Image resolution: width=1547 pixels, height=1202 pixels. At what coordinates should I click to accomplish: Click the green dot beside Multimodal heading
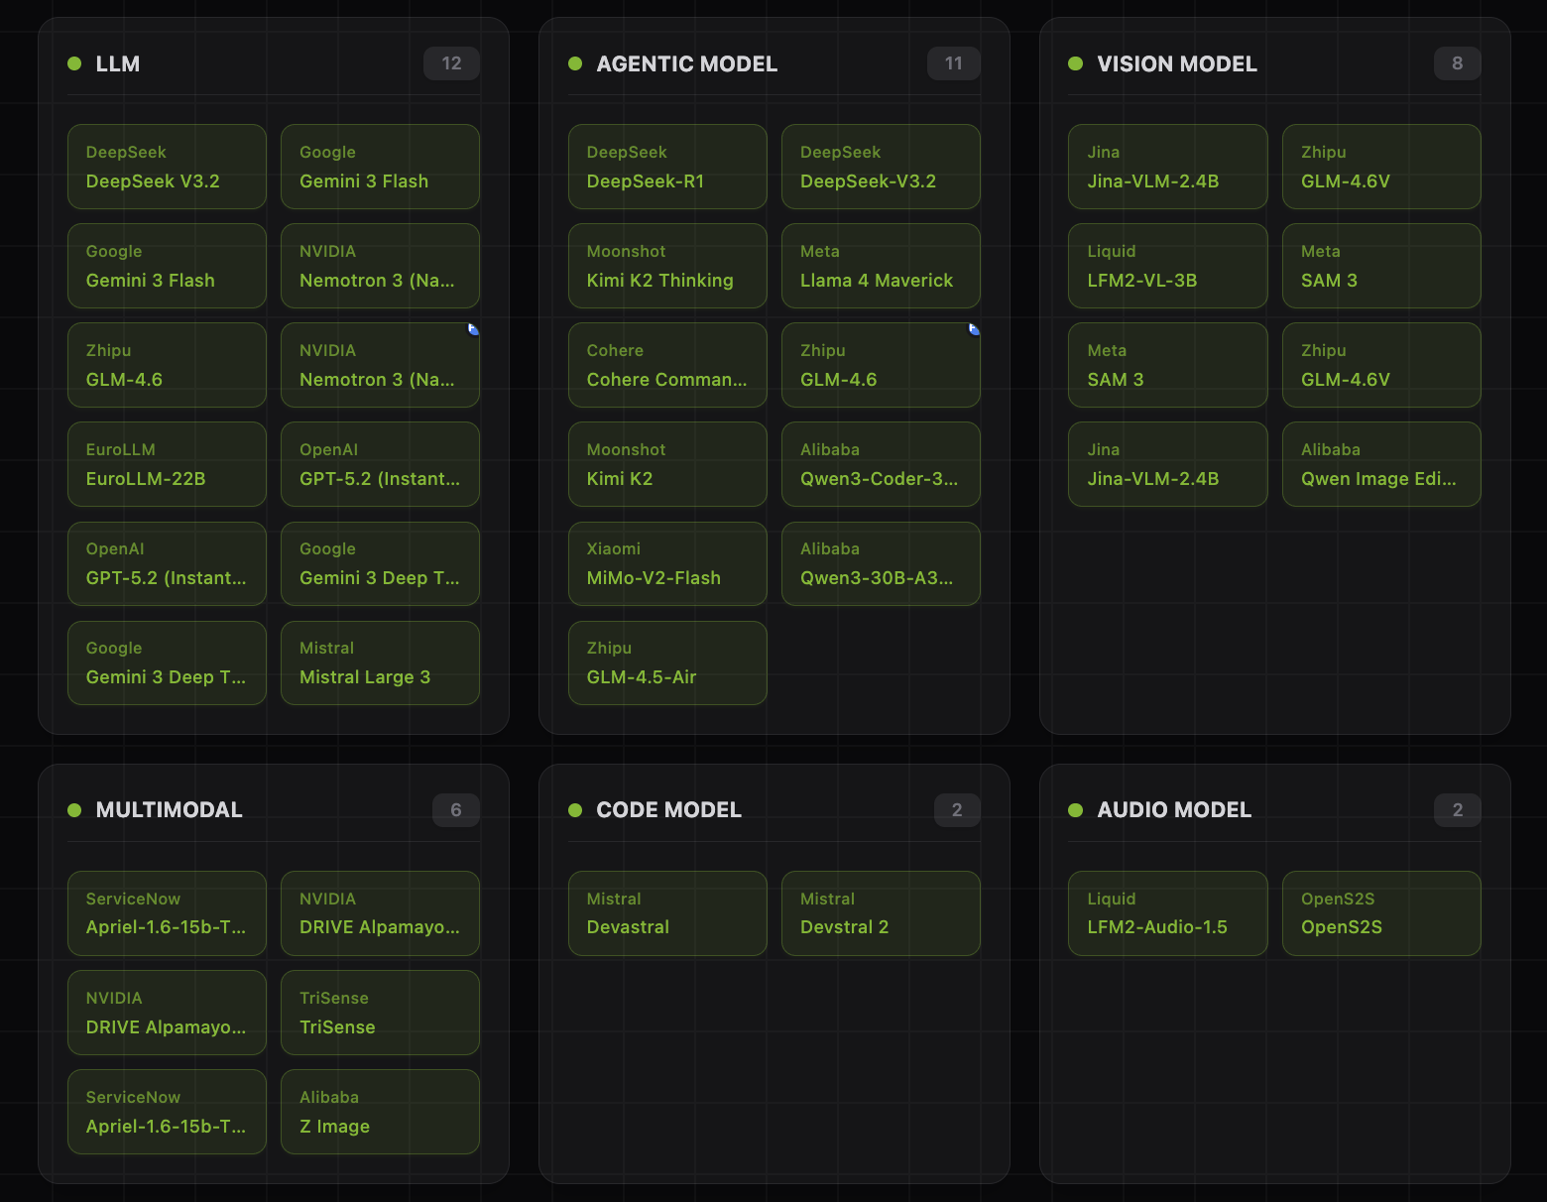[74, 810]
